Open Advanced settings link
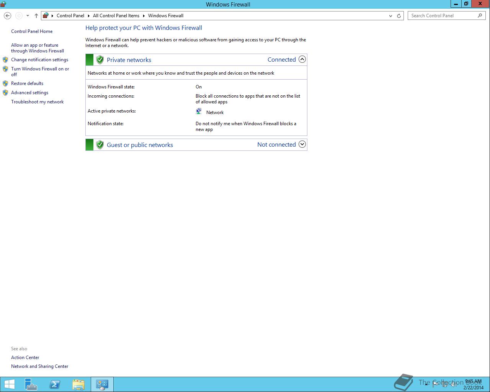Image resolution: width=490 pixels, height=392 pixels. pos(29,93)
